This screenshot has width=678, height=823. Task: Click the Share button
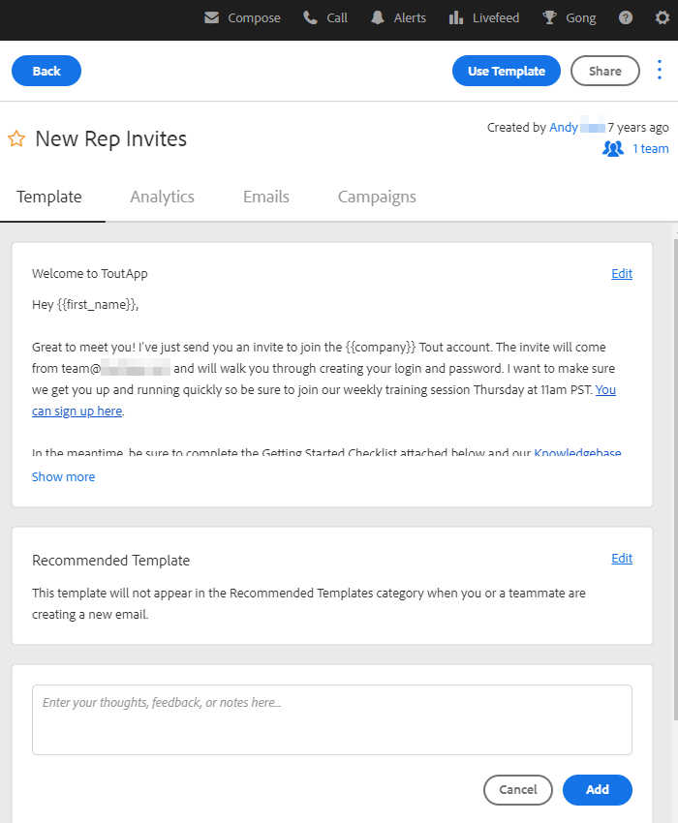tap(605, 71)
